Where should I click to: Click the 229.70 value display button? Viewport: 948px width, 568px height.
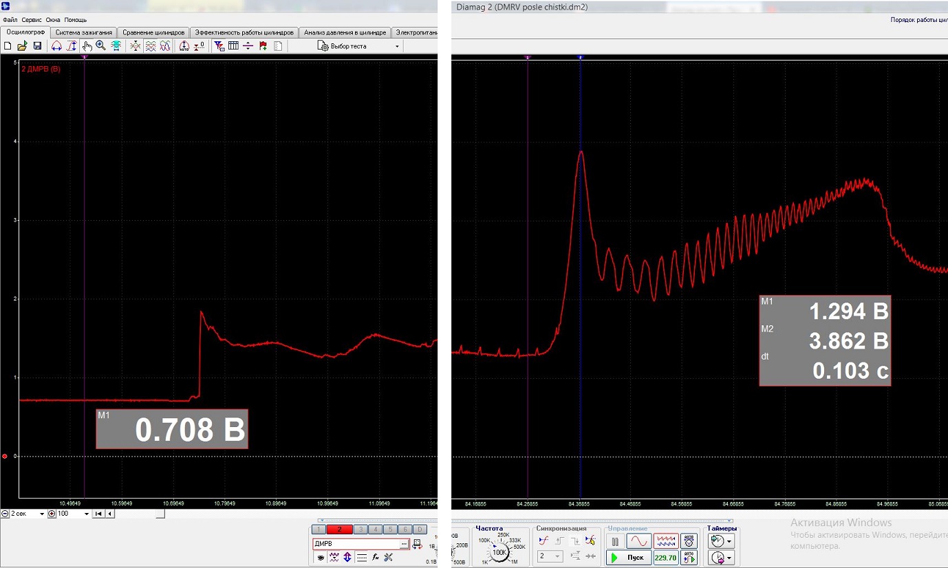point(666,558)
